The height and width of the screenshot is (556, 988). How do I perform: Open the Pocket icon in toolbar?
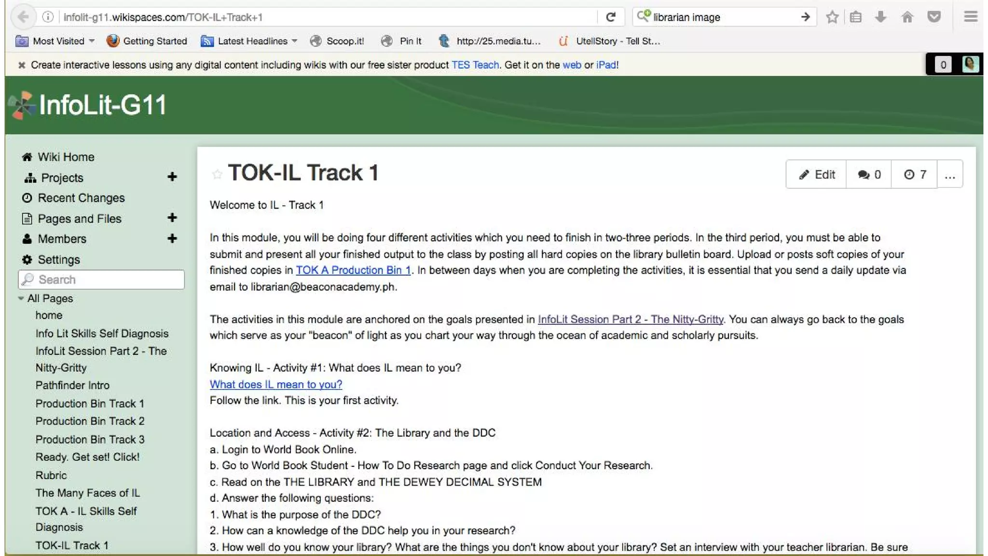click(x=934, y=17)
